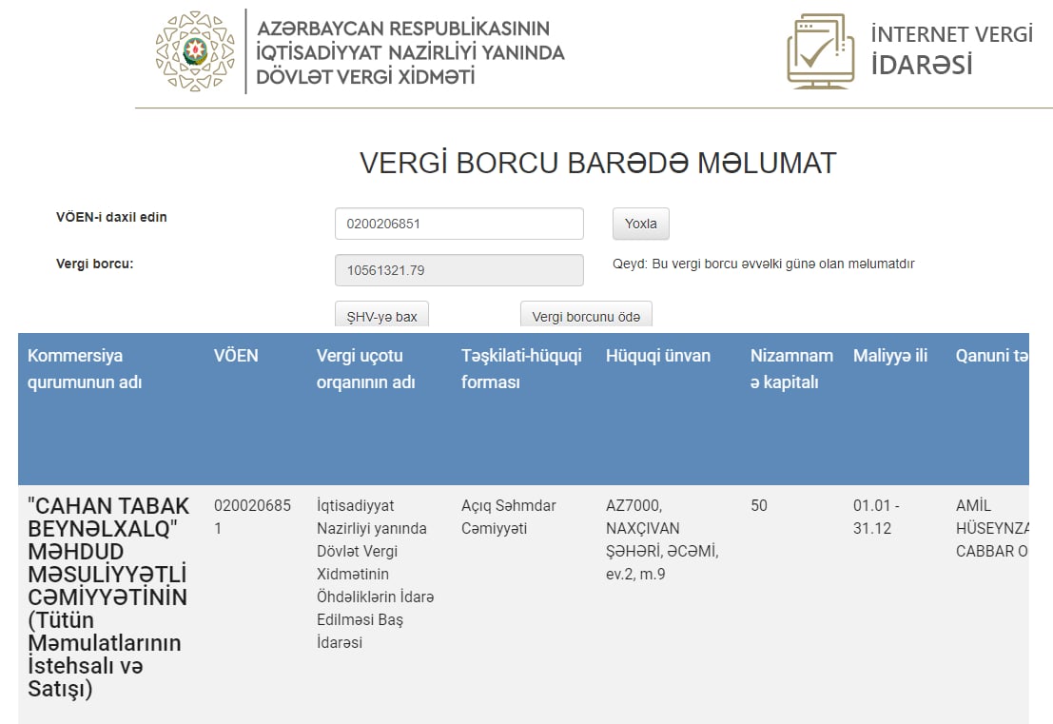Click the charter capital value 50
The image size is (1053, 724).
point(759,506)
